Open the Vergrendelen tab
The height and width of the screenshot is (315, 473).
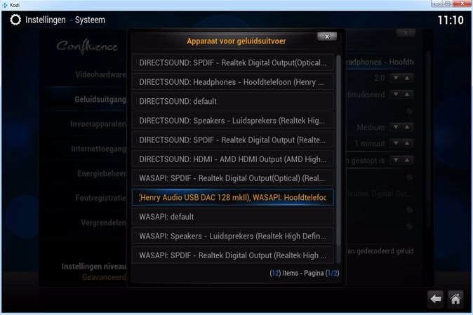pyautogui.click(x=104, y=222)
